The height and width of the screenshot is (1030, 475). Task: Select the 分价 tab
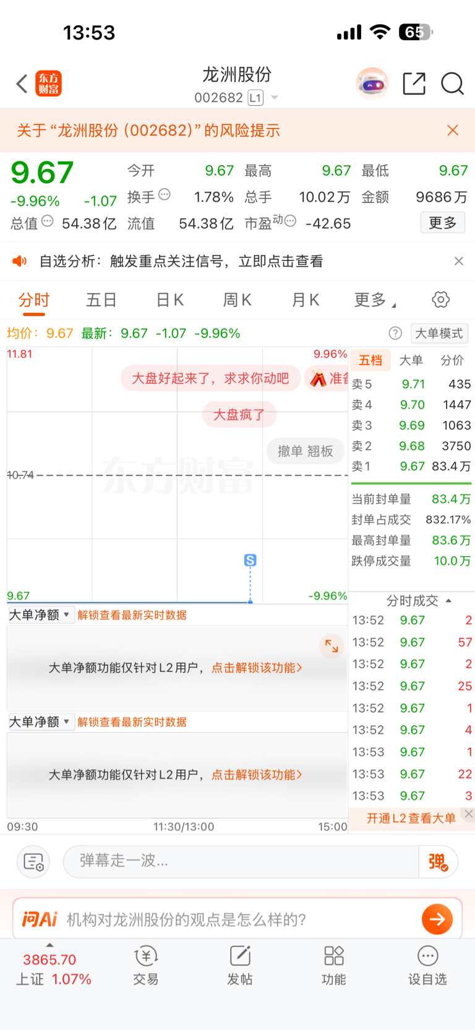coord(452,360)
